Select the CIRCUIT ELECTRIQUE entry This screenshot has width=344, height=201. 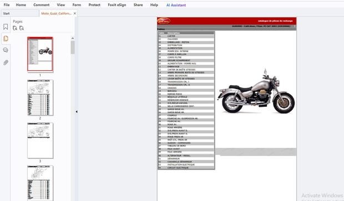coord(186,168)
